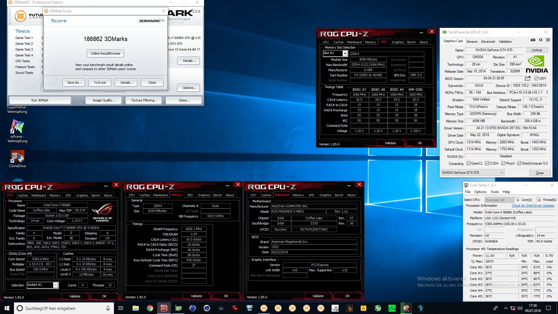The height and width of the screenshot is (314, 558).
Task: Open Bench tab in CPU-Z SPD window
Action: [411, 42]
